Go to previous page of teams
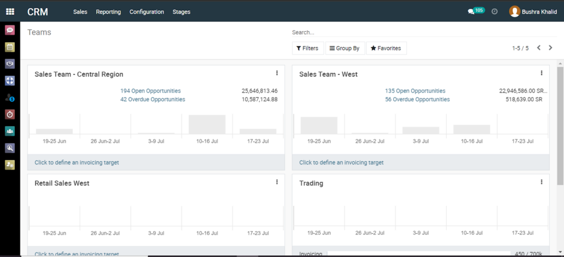 click(539, 48)
